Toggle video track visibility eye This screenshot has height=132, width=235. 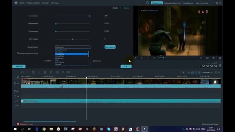(18, 83)
